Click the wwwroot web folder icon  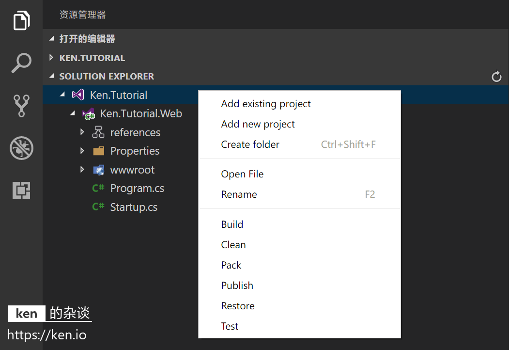pos(98,170)
